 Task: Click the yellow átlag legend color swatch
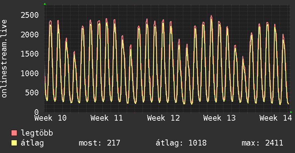tap(14, 143)
